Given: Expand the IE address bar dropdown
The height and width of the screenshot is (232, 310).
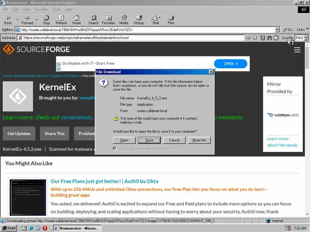Looking at the screenshot, I should pyautogui.click(x=277, y=30).
